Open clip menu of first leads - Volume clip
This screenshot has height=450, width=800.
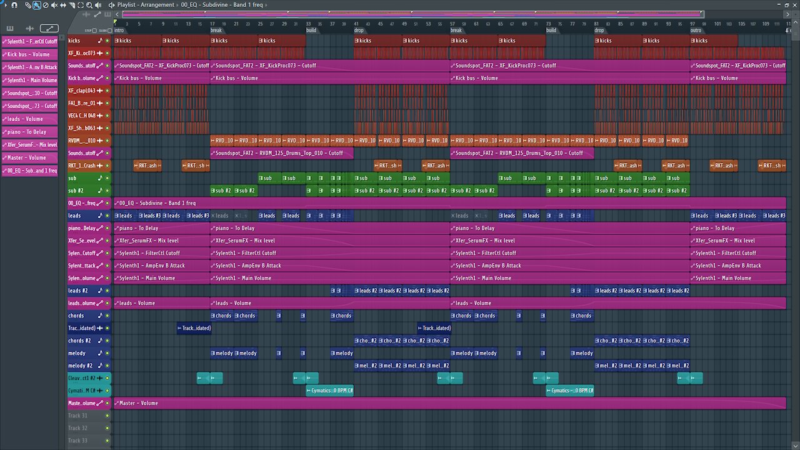tap(117, 303)
